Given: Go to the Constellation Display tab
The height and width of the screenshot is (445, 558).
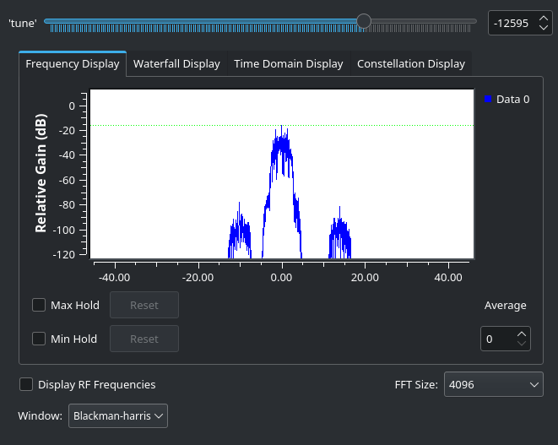Looking at the screenshot, I should (x=410, y=64).
